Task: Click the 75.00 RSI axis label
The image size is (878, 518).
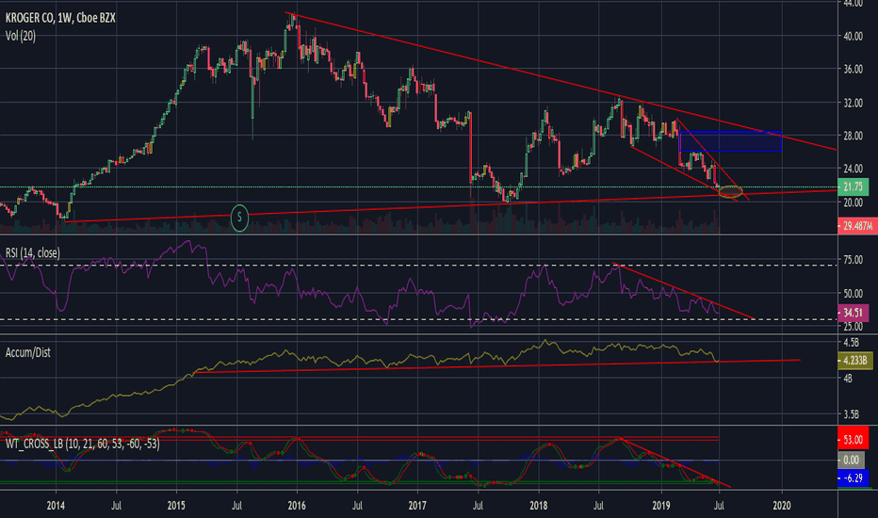Action: 854,260
